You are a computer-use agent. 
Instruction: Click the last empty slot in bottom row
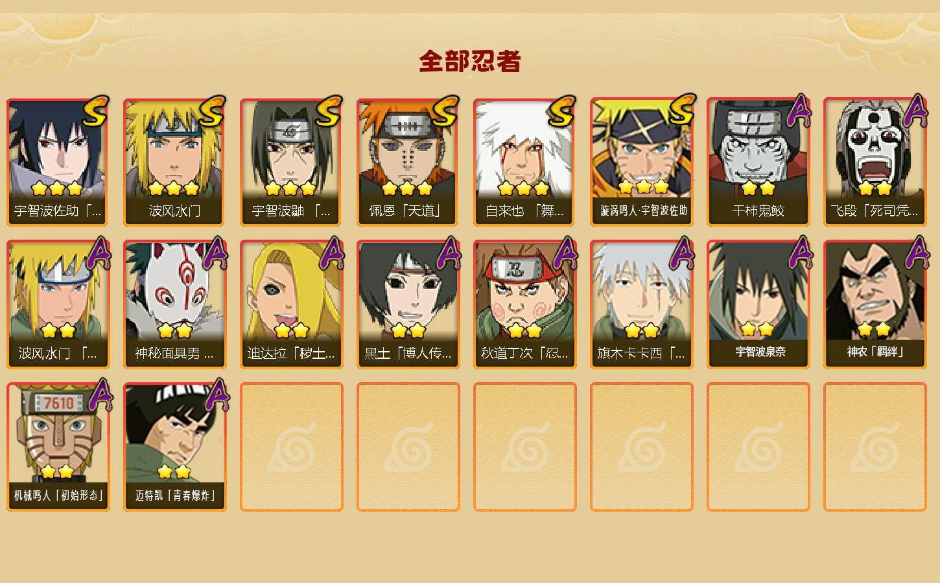pyautogui.click(x=875, y=447)
